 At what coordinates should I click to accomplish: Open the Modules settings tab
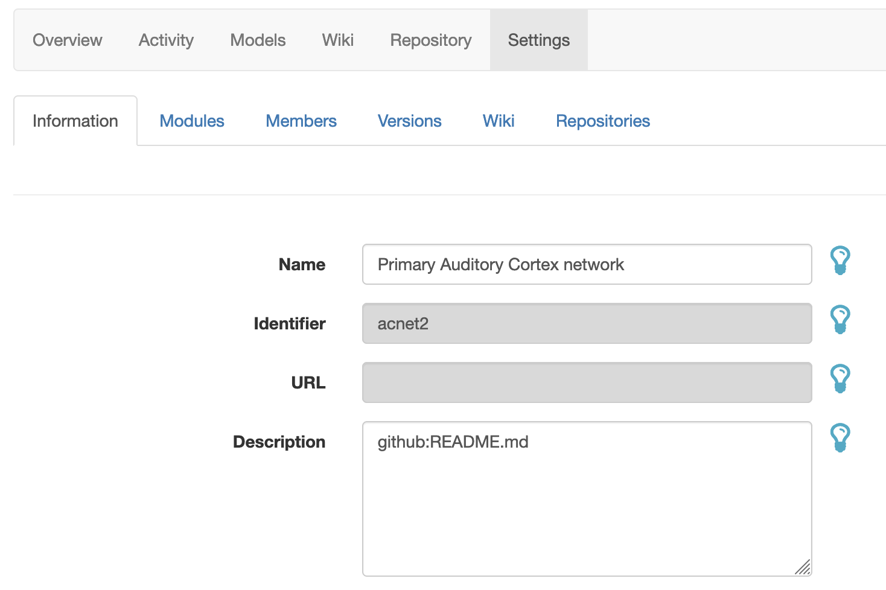(x=191, y=121)
